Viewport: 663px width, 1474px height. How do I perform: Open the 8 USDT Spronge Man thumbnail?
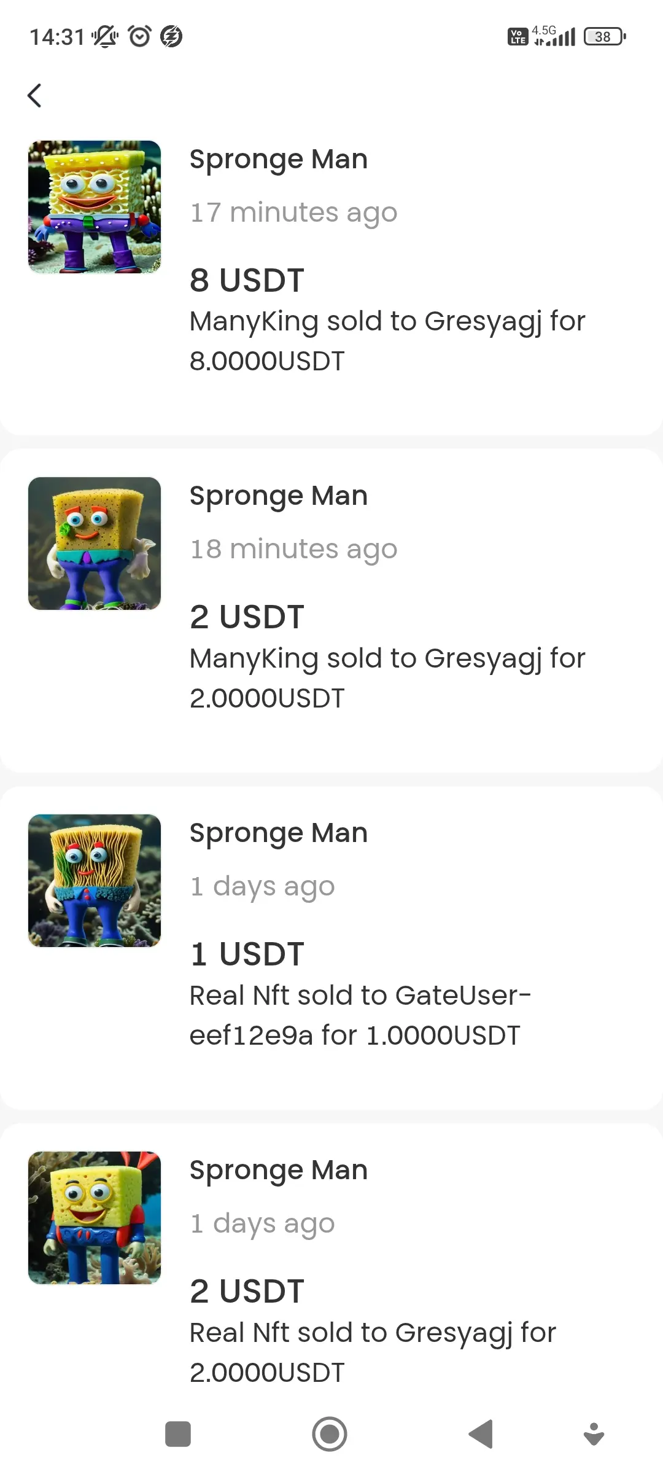pos(95,207)
